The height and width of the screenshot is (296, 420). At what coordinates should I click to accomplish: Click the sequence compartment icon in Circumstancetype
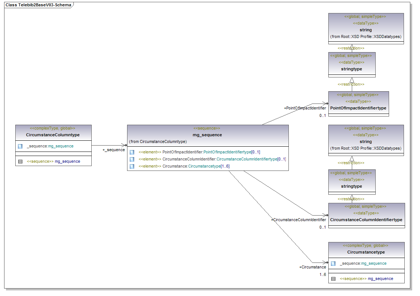tap(333, 279)
